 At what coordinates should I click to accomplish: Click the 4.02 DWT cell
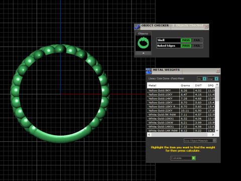(x=200, y=90)
